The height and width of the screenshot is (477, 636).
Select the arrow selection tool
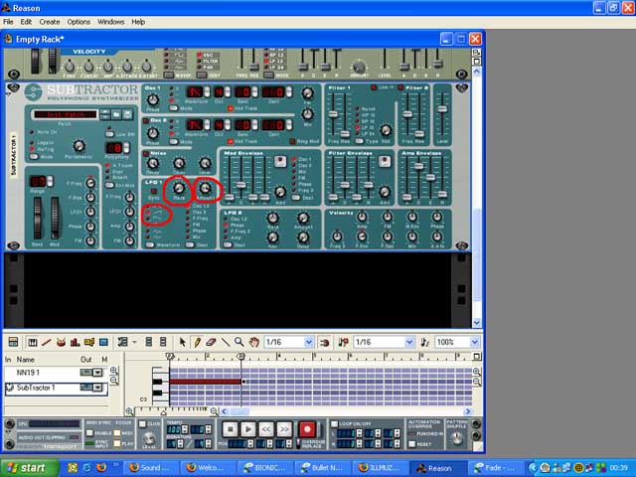pos(183,342)
